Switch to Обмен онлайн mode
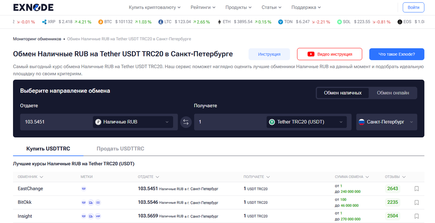The height and width of the screenshot is (223, 435). click(x=393, y=93)
